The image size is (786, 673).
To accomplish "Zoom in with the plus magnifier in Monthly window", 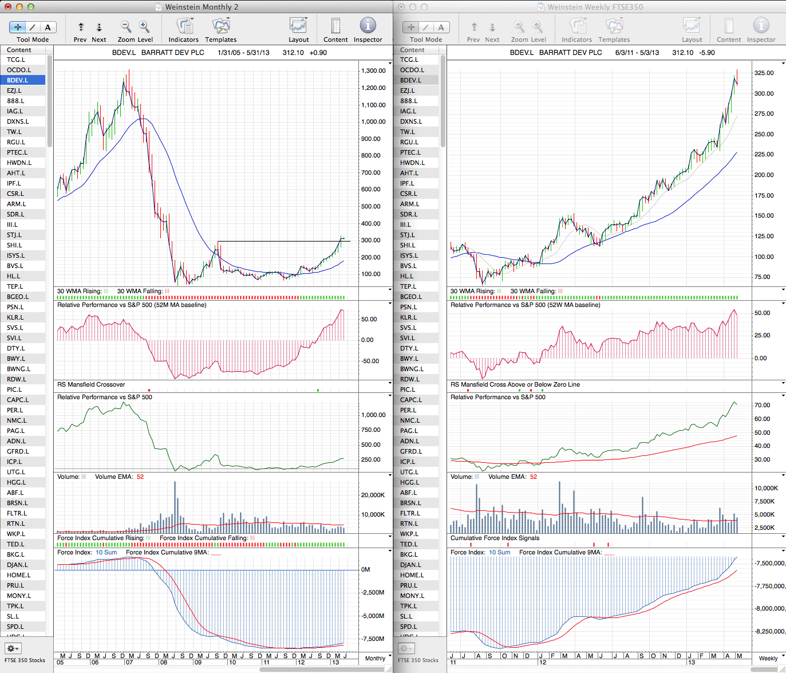I will [144, 26].
